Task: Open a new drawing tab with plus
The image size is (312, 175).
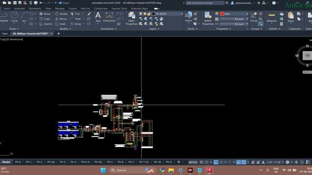Action: (x=58, y=34)
